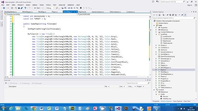Click the Start debugging button
This screenshot has height=111, width=198.
[37, 8]
